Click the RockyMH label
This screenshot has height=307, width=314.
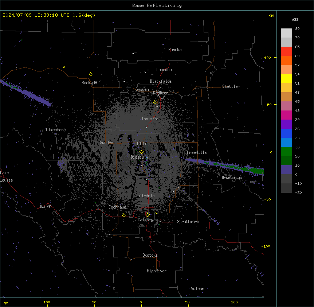pos(89,83)
